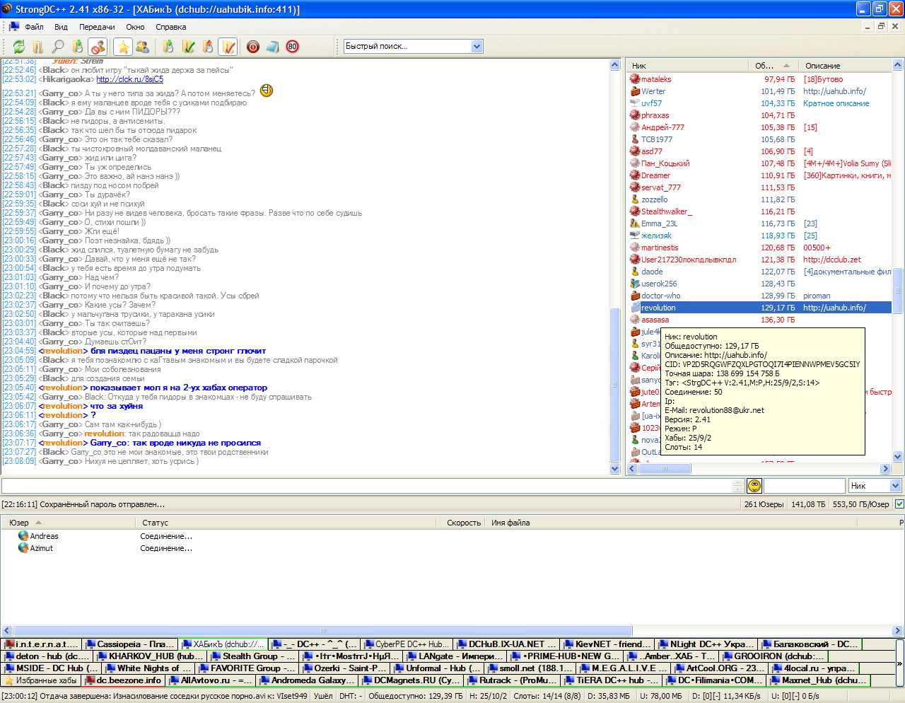Switch to the Andromeda Galaxy hub tab
Image resolution: width=905 pixels, height=703 pixels.
coord(308,680)
